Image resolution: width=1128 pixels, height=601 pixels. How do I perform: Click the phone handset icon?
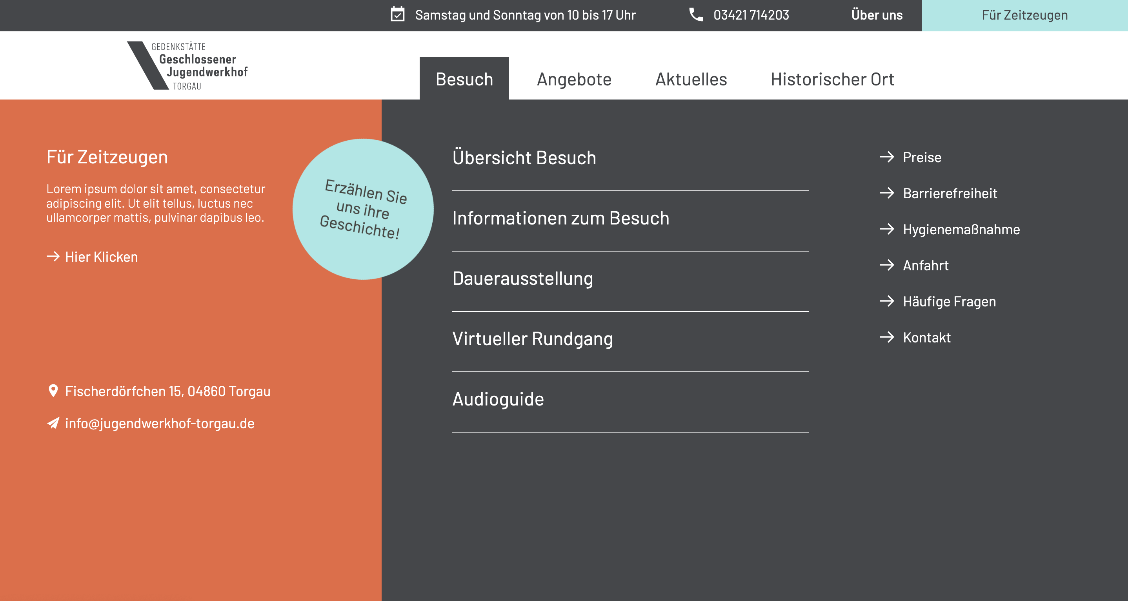(696, 14)
